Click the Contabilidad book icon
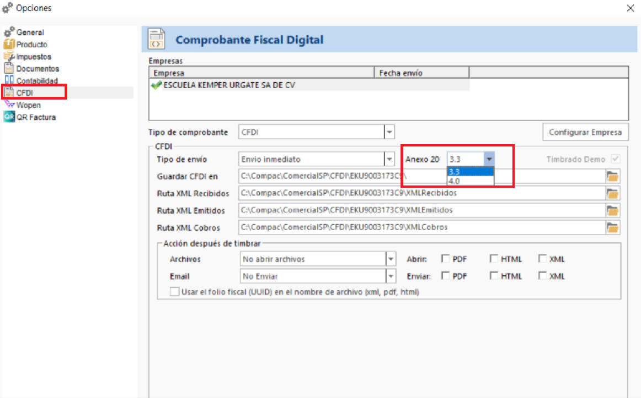This screenshot has height=398, width=641. point(9,80)
